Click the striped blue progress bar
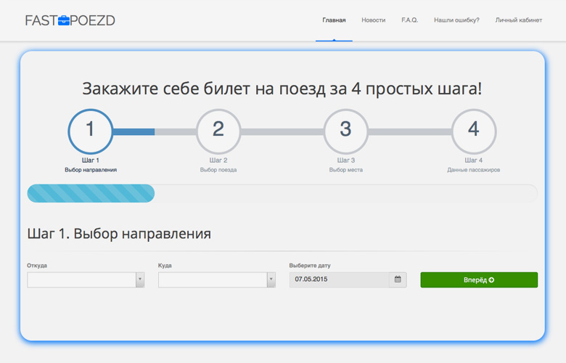Screen dimensions: 566x363 tap(91, 193)
